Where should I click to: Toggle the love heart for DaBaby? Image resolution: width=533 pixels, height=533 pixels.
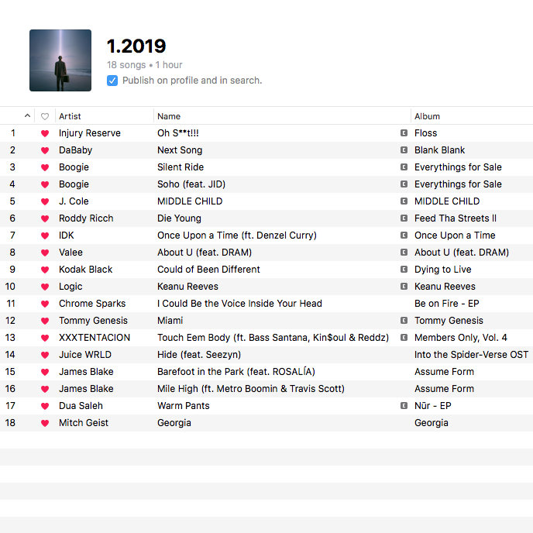tap(44, 150)
